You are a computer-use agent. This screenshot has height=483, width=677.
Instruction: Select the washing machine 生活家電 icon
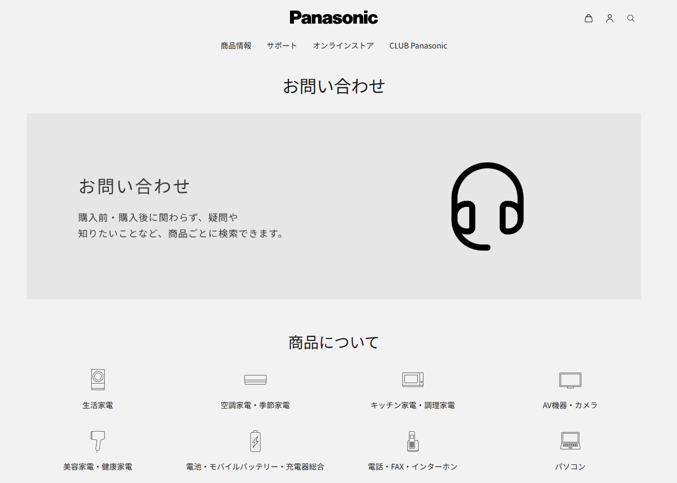[x=98, y=379]
